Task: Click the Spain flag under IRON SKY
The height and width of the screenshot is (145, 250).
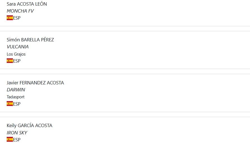Action: coord(10,139)
